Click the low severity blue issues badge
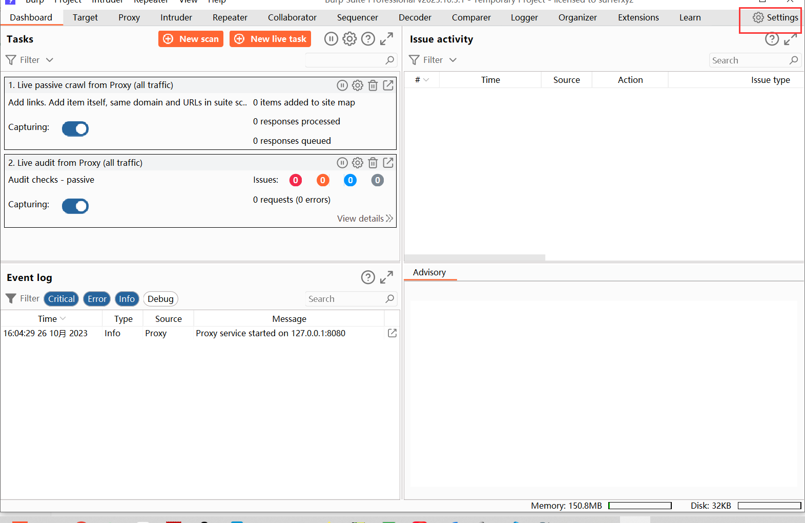 350,180
